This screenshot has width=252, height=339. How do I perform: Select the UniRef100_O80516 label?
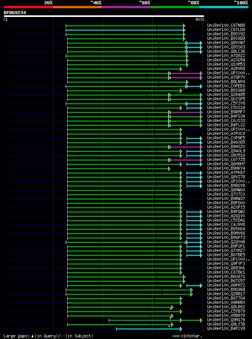point(226,155)
